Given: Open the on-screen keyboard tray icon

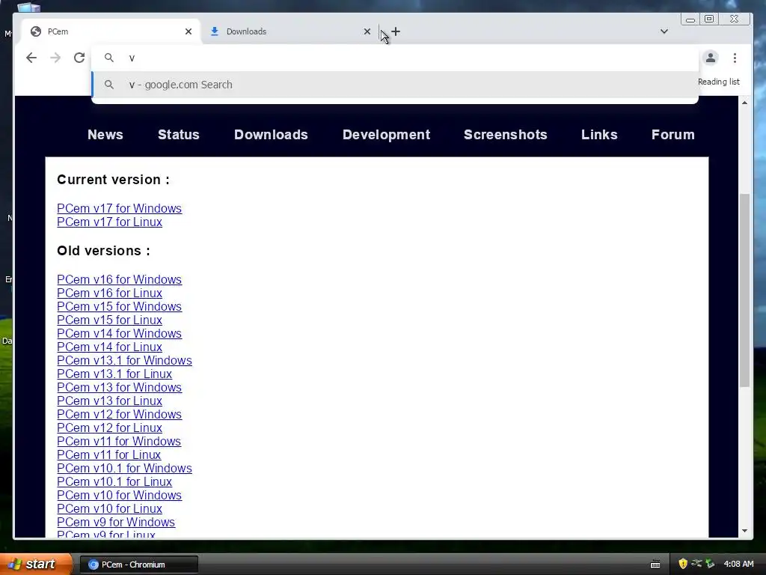Looking at the screenshot, I should (655, 565).
